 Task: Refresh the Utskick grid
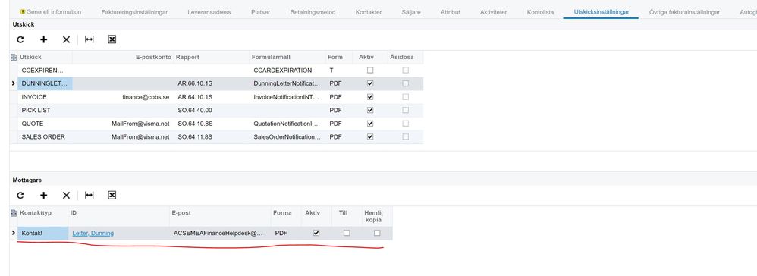[20, 39]
